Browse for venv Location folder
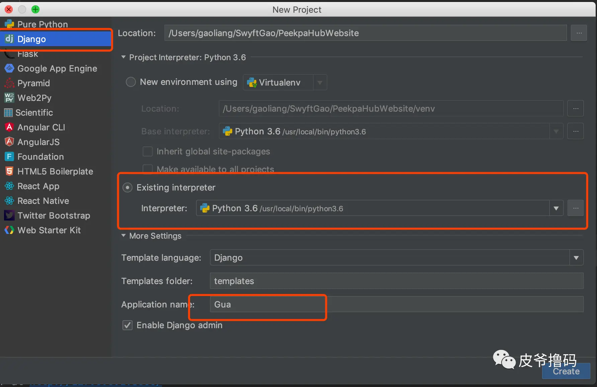 pyautogui.click(x=576, y=108)
